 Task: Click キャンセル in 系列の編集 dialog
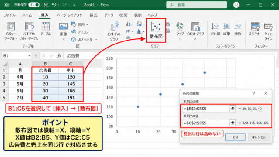pos(259,137)
